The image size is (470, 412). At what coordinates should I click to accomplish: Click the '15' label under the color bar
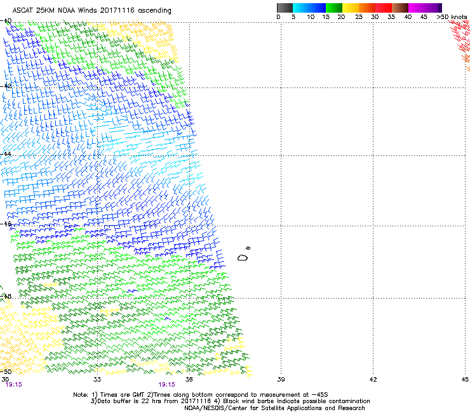(326, 16)
